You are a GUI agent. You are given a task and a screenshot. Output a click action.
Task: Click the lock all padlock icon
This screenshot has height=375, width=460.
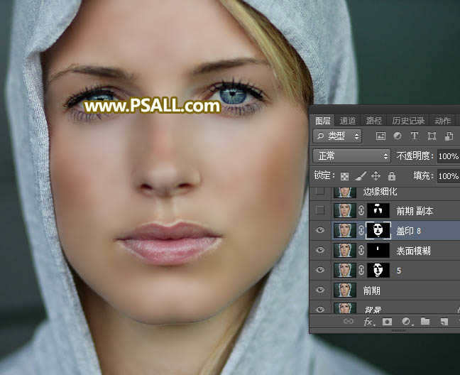point(391,175)
